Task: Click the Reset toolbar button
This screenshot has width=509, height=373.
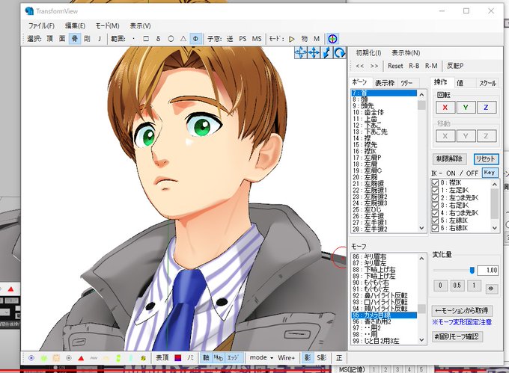Action: click(395, 66)
